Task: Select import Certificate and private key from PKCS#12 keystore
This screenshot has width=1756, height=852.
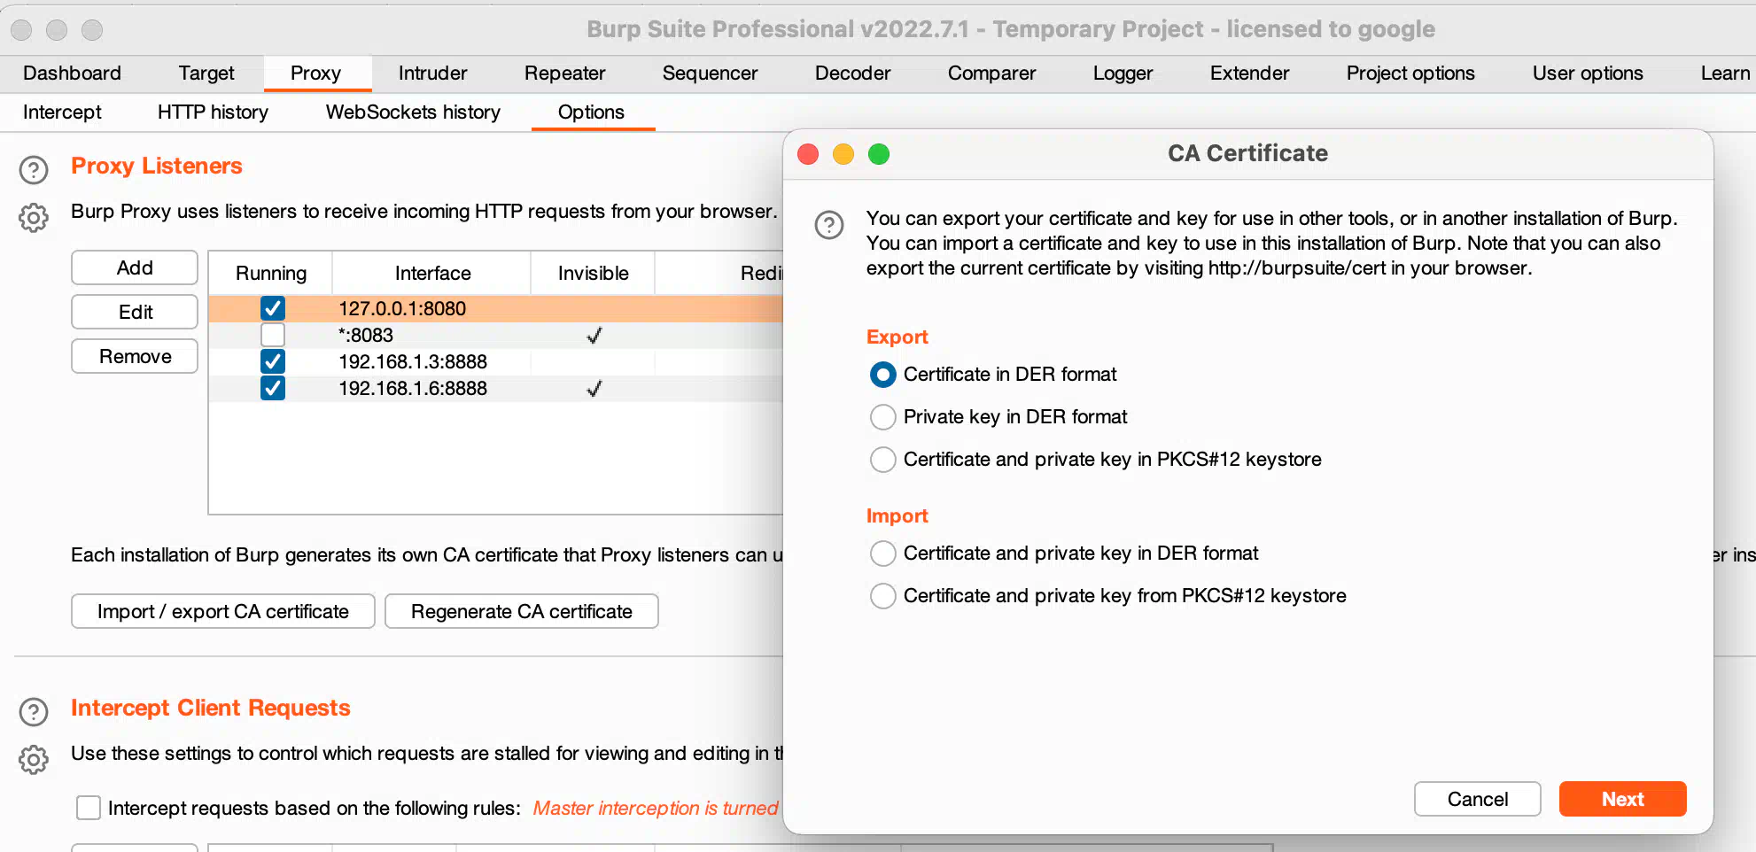Action: pyautogui.click(x=882, y=596)
